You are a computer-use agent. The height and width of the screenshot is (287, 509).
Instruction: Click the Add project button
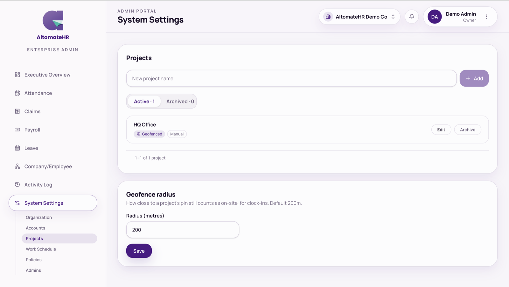pos(474,78)
